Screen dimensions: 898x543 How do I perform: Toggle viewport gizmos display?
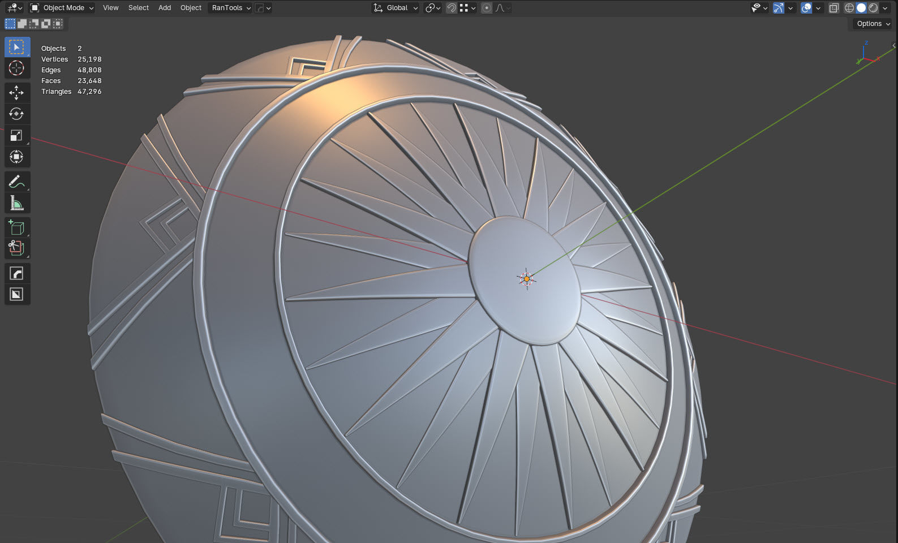779,8
